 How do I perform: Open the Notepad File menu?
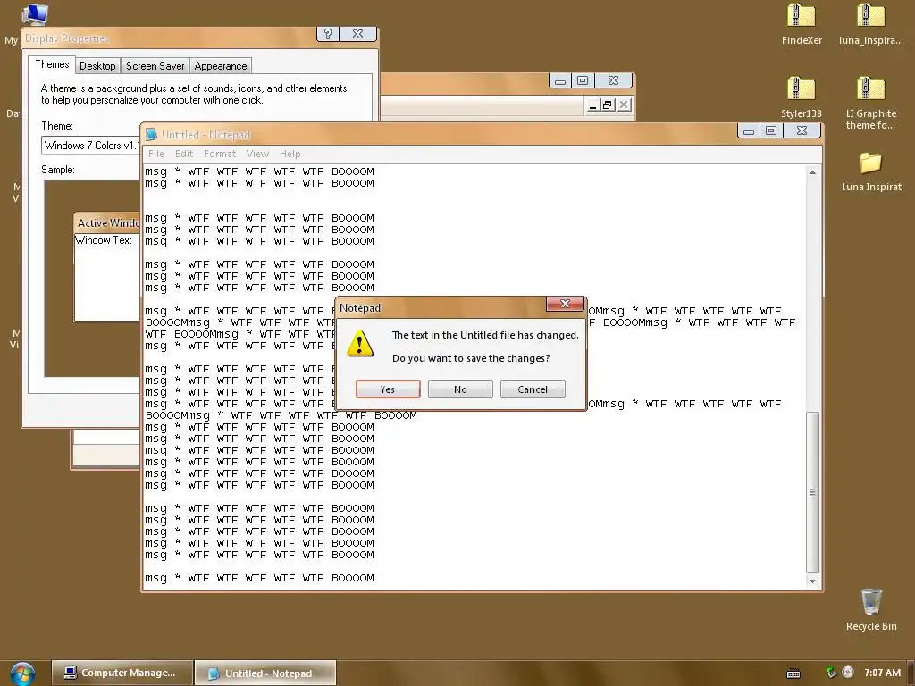pos(155,154)
